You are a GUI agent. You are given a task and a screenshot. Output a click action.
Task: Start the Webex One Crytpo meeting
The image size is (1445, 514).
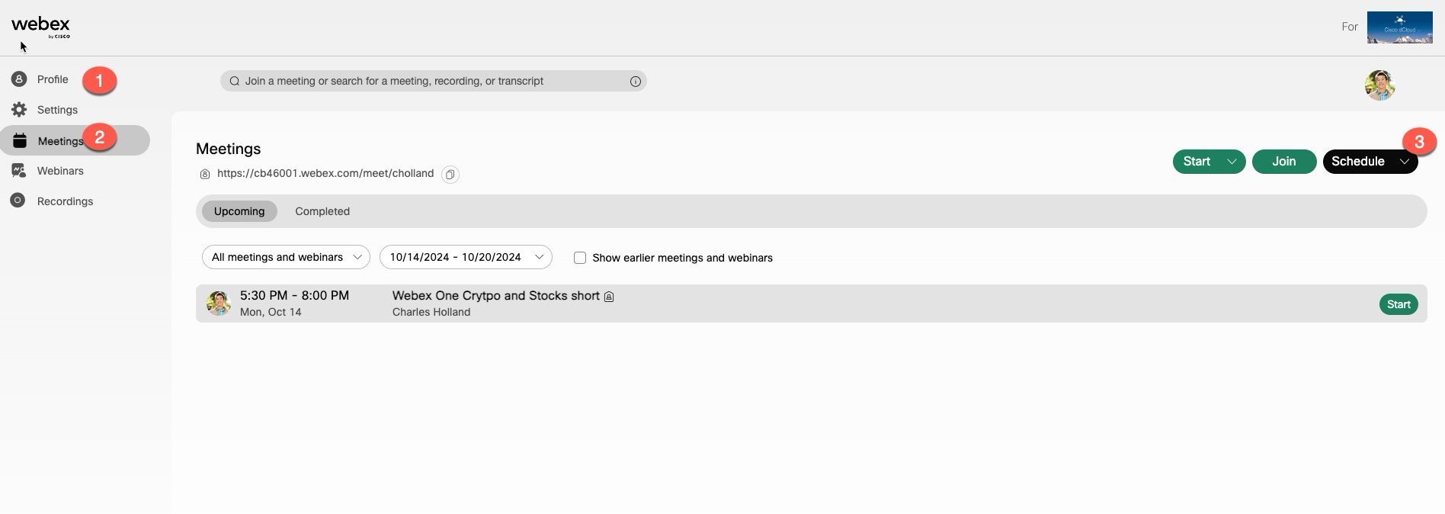click(x=1398, y=304)
